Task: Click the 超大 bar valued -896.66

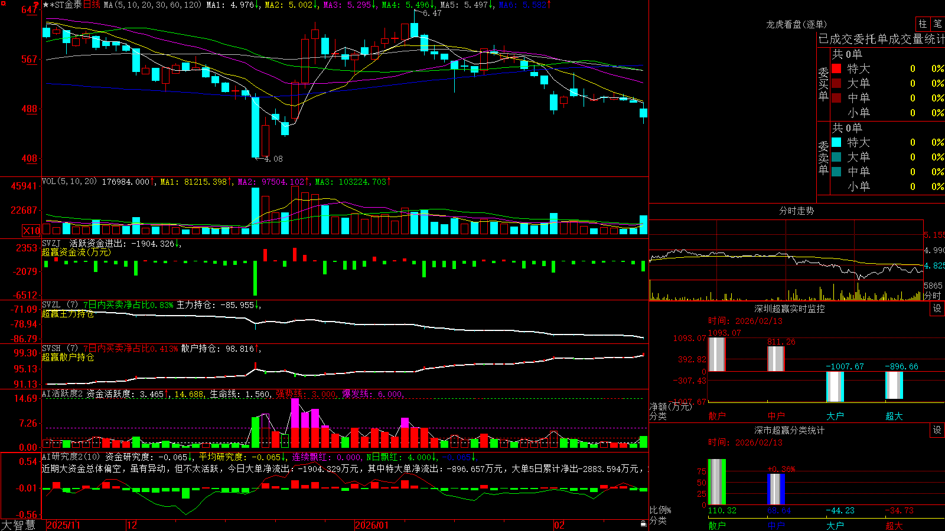Action: click(x=894, y=385)
